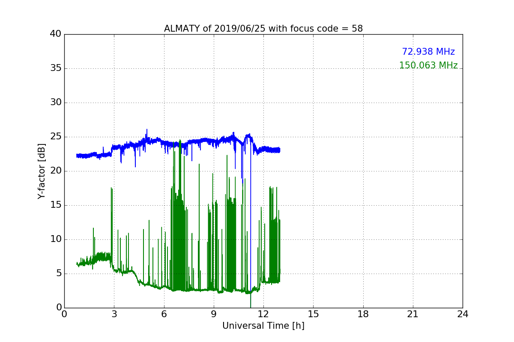
Task: Select the blue 72.938 MHz legend label
Action: click(428, 52)
